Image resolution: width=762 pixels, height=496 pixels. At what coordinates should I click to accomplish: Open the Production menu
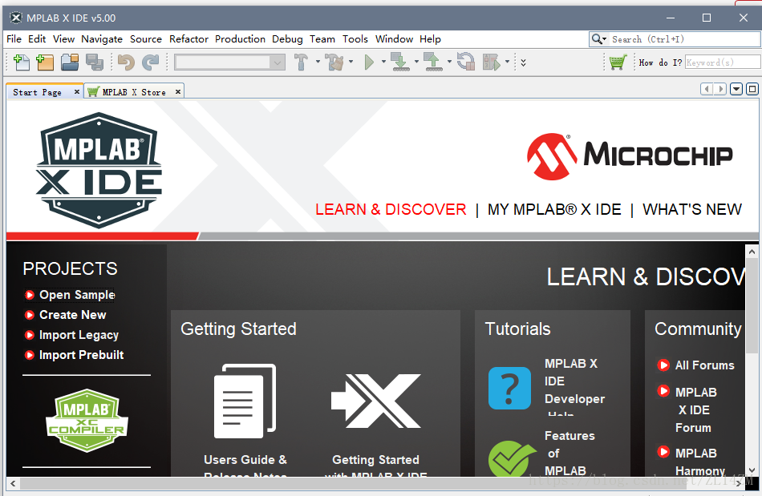(x=240, y=38)
